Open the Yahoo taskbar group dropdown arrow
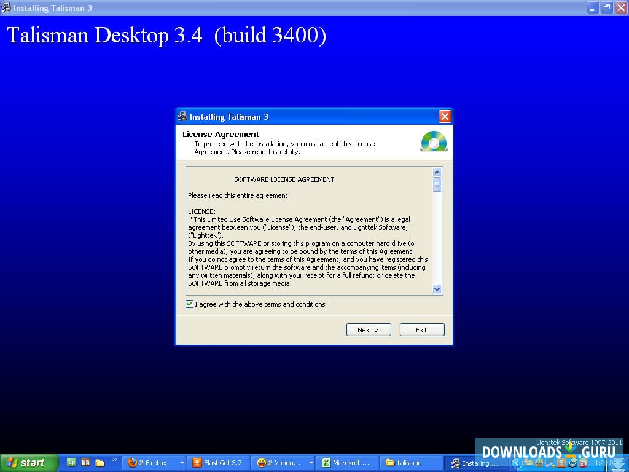The height and width of the screenshot is (472, 629). [311, 463]
